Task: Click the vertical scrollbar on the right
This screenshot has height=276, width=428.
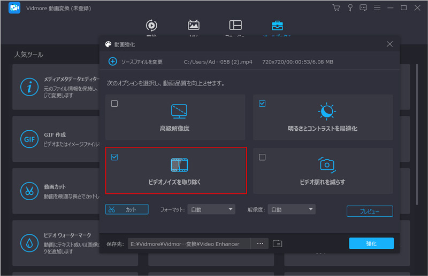Action: (x=417, y=135)
